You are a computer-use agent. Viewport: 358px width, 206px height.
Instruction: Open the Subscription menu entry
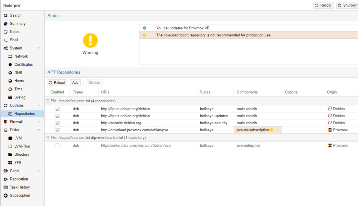pos(22,196)
